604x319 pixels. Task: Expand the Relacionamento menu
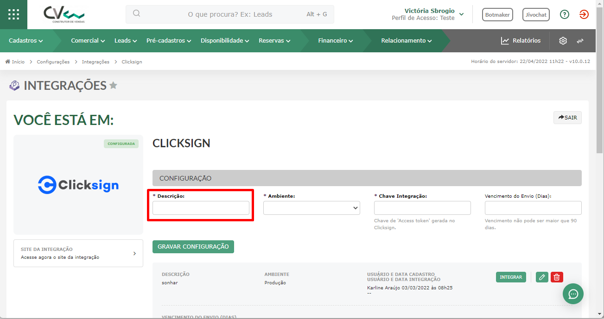pos(407,41)
